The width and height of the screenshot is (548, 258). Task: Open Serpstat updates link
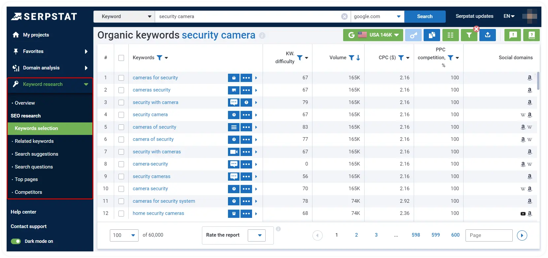[474, 16]
